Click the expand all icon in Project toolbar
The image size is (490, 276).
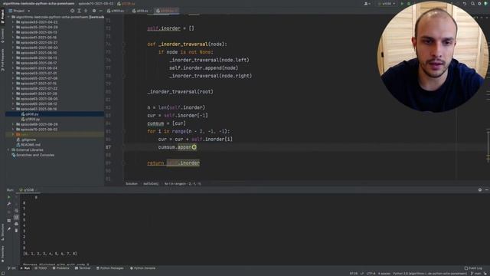(79, 11)
